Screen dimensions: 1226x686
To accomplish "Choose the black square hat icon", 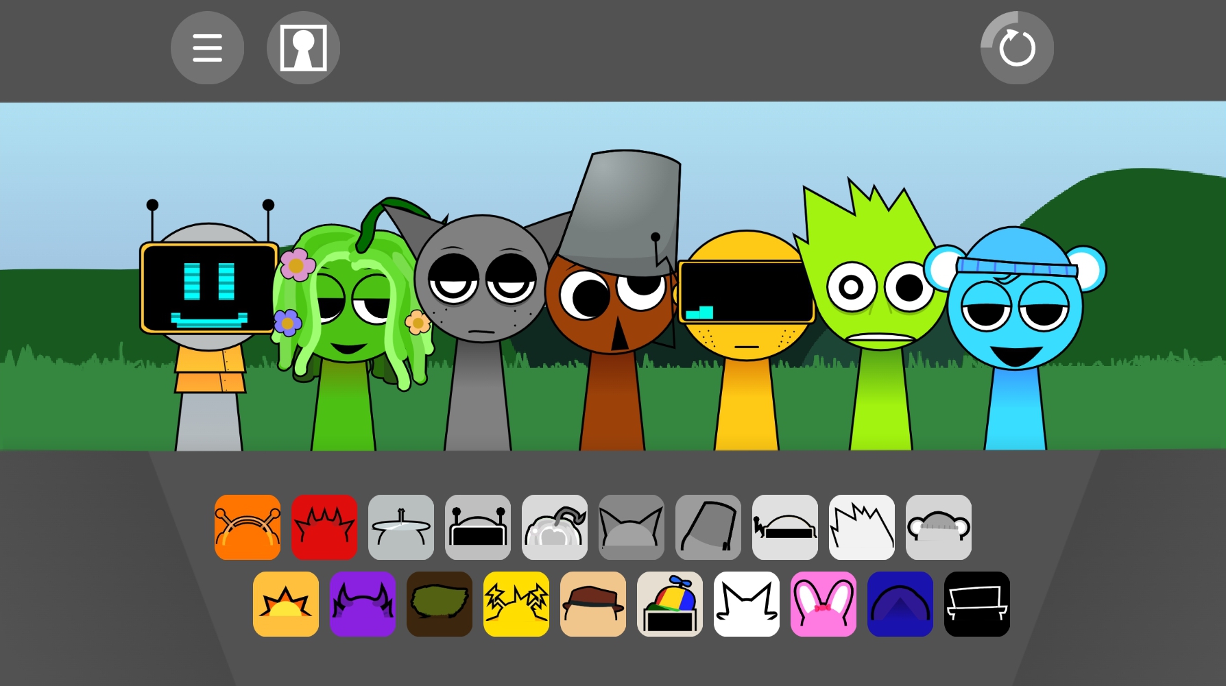I will coord(977,604).
